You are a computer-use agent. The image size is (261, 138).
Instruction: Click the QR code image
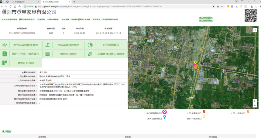[x=251, y=16]
